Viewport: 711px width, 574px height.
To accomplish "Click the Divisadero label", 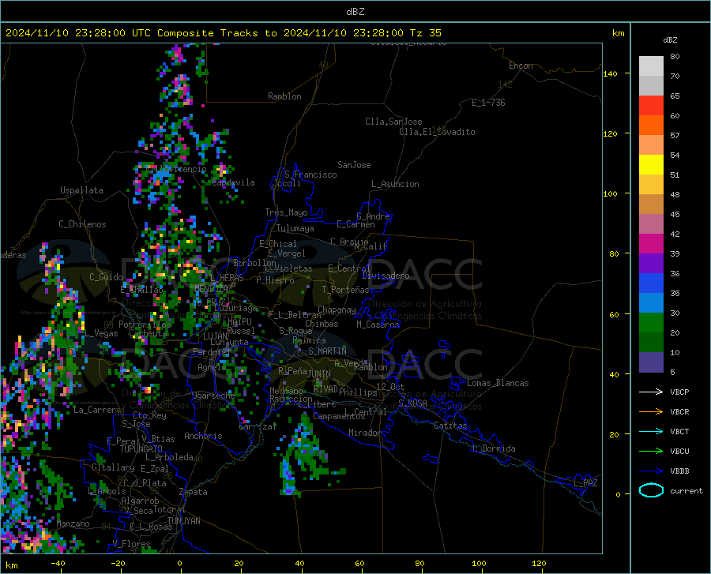I will tap(386, 276).
